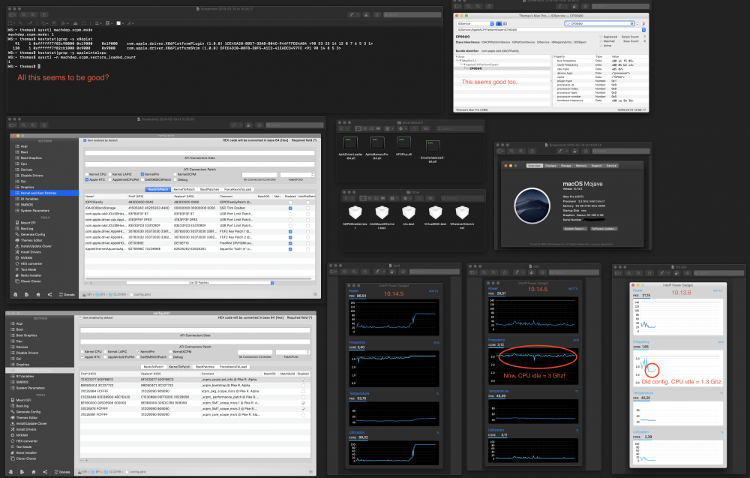Toggle Kernel CPU checkbox in active Clover window
750x478 pixels.
click(x=86, y=174)
